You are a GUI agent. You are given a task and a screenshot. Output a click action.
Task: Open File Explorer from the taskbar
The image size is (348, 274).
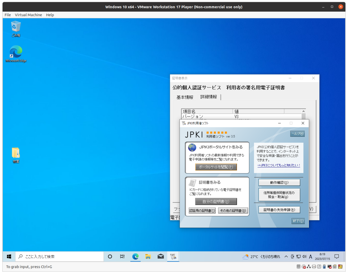[148, 257]
